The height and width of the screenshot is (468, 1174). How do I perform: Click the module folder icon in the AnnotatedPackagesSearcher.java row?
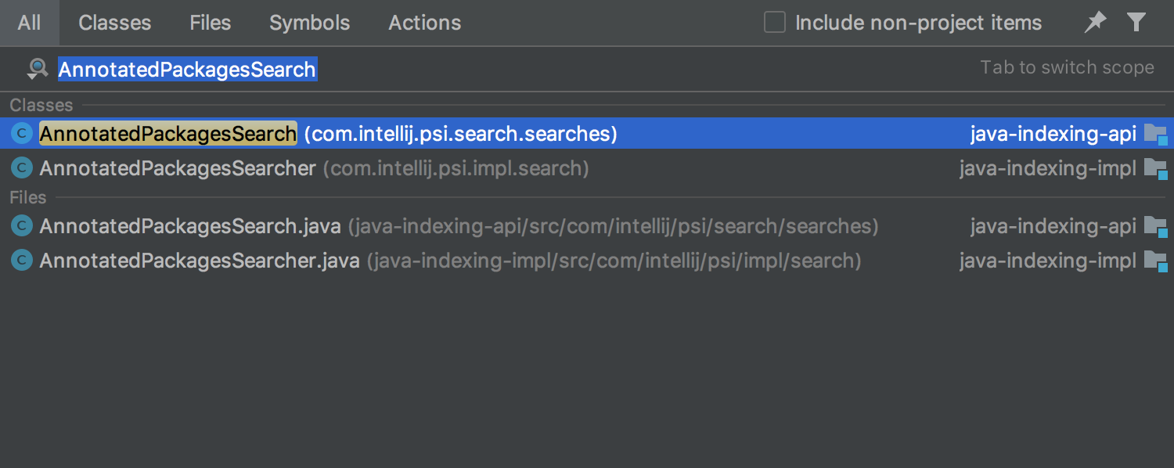pos(1156,261)
